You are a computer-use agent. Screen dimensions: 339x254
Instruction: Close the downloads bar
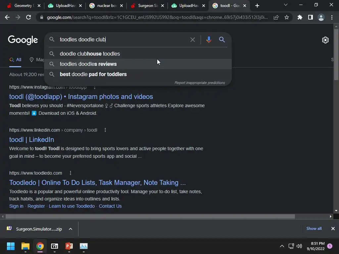click(333, 229)
